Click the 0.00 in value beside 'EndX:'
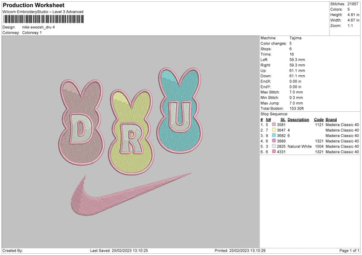Viewport: 362px width, 255px height. click(295, 81)
